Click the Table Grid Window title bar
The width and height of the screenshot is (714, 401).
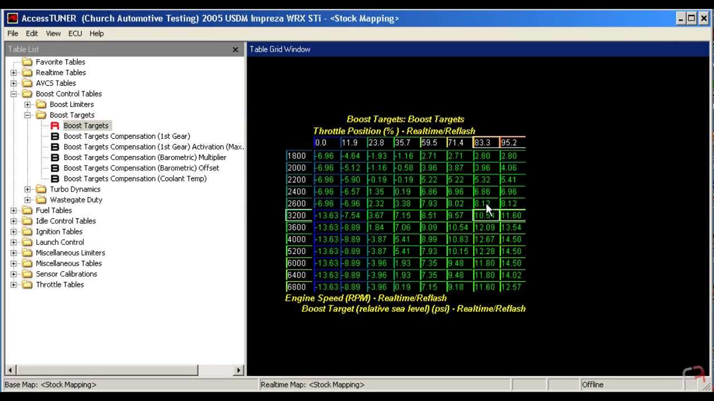click(477, 49)
